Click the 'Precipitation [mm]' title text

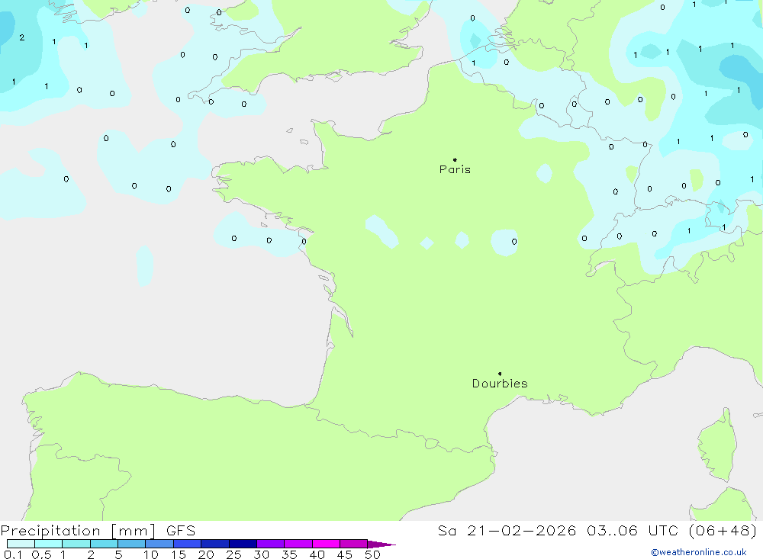[78, 531]
